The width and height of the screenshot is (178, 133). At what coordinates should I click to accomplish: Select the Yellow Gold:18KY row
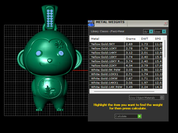126,57
